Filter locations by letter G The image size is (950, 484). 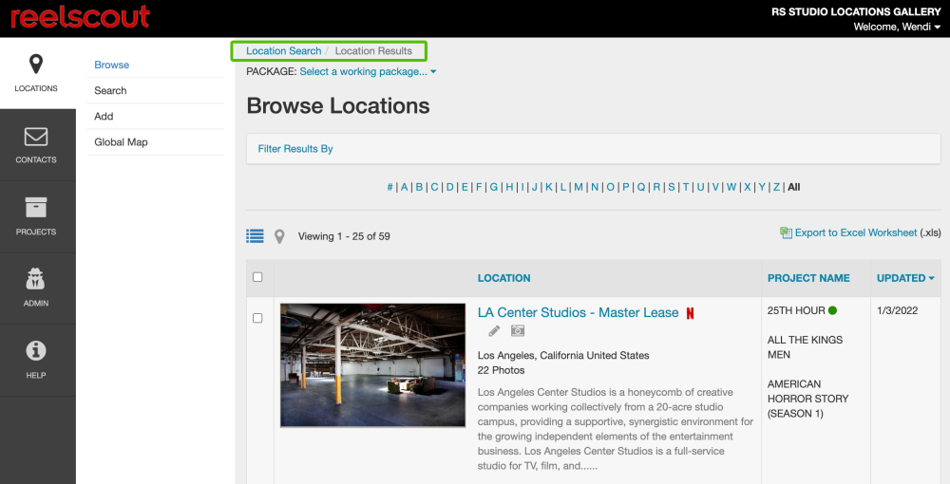(494, 187)
